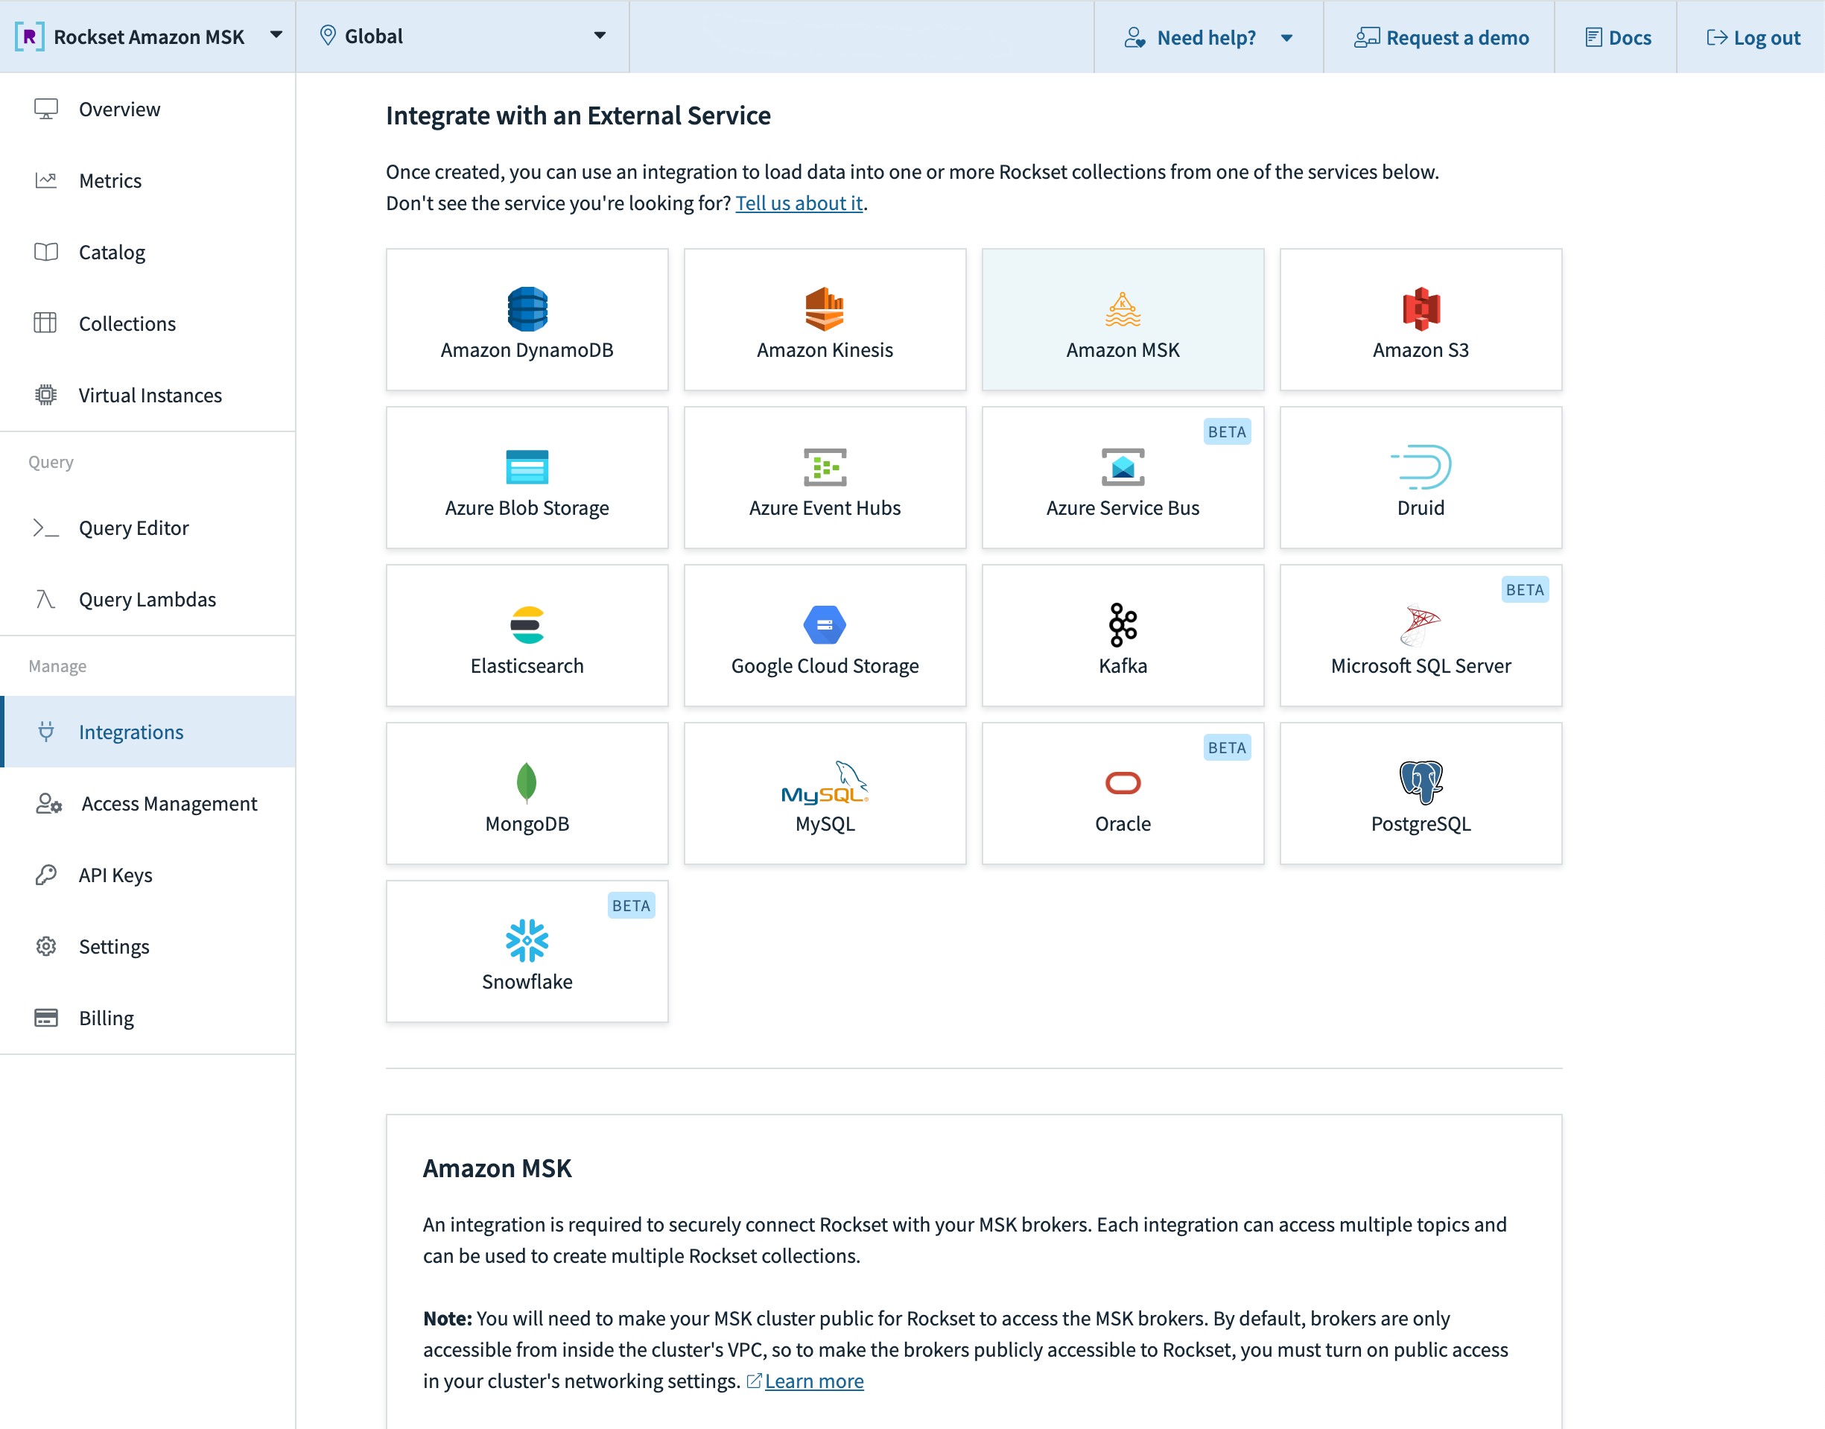Go to Query Editor in sidebar

click(x=134, y=528)
